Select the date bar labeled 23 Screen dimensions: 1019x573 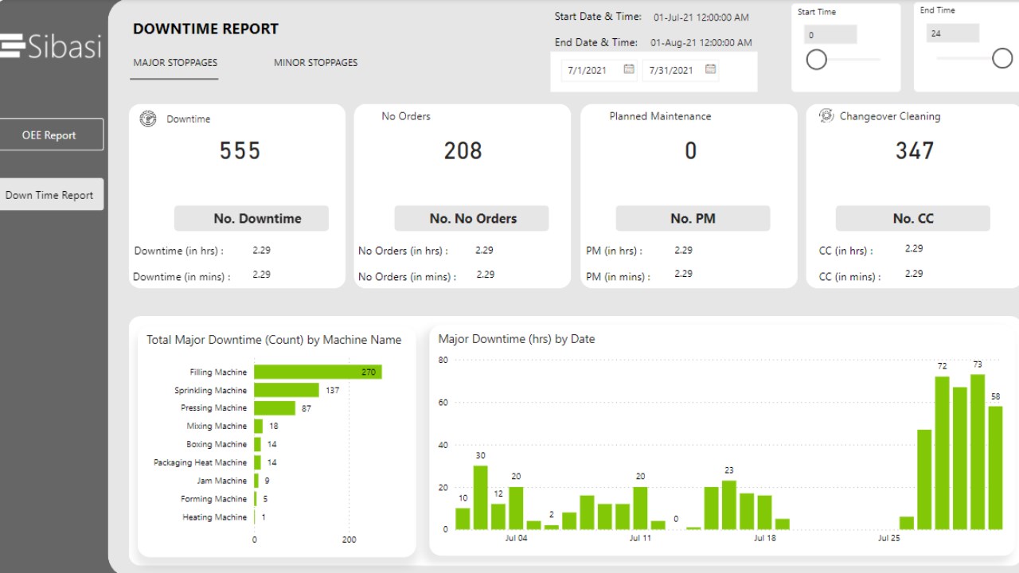pyautogui.click(x=729, y=505)
